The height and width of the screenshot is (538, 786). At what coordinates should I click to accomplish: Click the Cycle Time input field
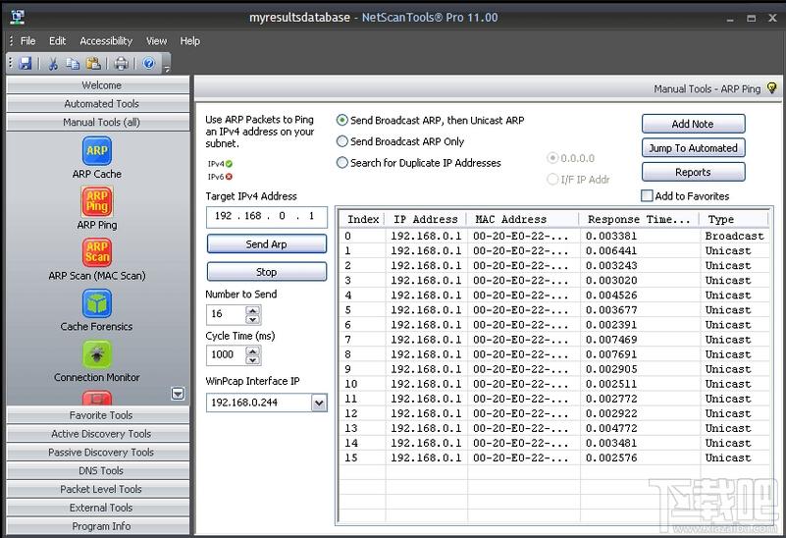coord(226,355)
